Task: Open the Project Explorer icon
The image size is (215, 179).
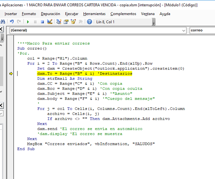Action: 59,22
